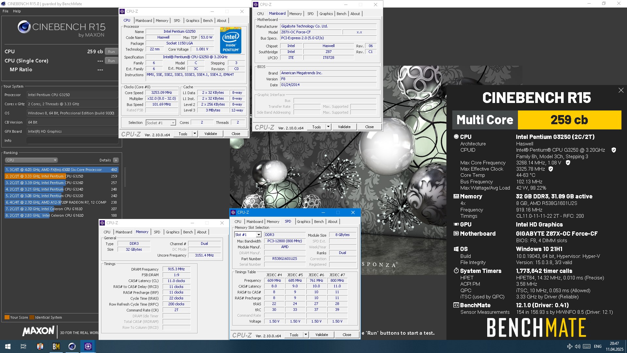Open Slot #1 memory slot dropdown
Image resolution: width=627 pixels, height=353 pixels.
(248, 235)
